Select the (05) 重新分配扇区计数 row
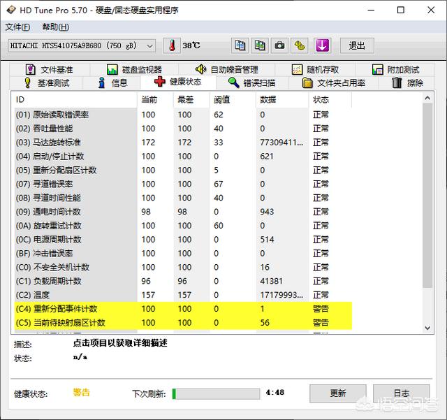This screenshot has height=420, width=447. (x=183, y=171)
